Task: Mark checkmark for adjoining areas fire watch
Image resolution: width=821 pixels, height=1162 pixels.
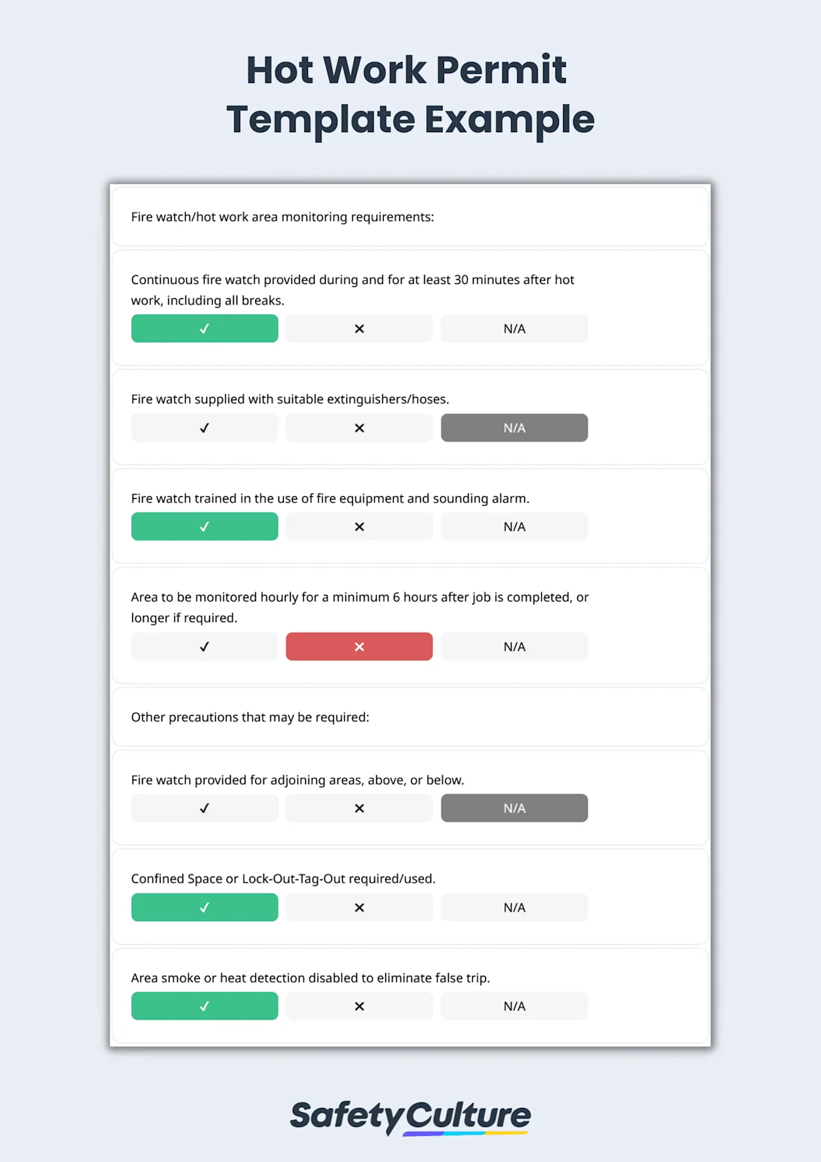Action: click(x=204, y=808)
